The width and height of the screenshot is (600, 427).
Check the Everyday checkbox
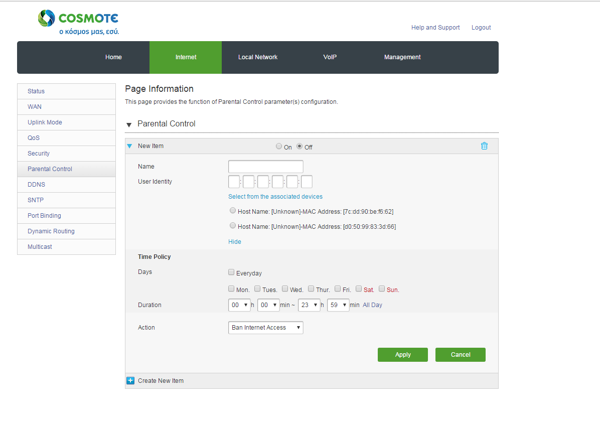coord(231,272)
